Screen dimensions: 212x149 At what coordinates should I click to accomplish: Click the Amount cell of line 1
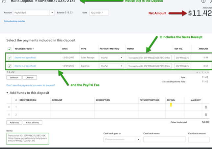coord(193,107)
